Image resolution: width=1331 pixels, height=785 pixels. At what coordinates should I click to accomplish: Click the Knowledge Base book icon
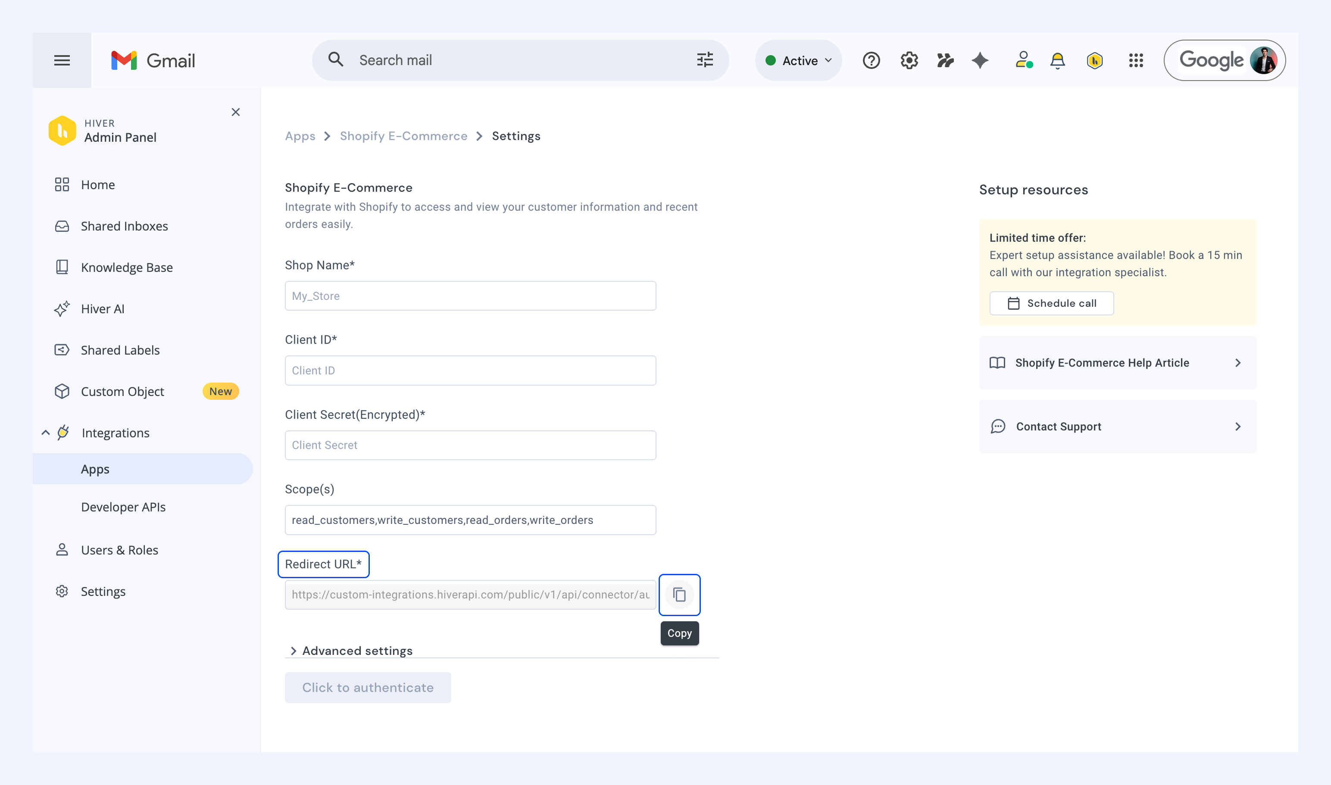62,267
